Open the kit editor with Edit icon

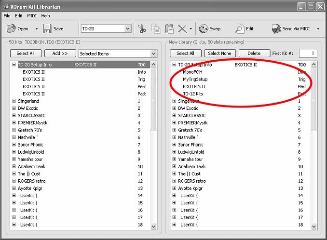pyautogui.click(x=240, y=29)
